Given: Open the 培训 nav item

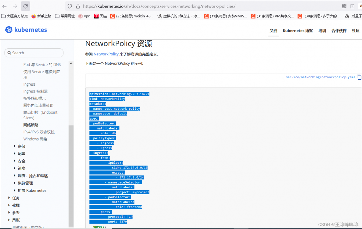Looking at the screenshot, I should point(322,31).
